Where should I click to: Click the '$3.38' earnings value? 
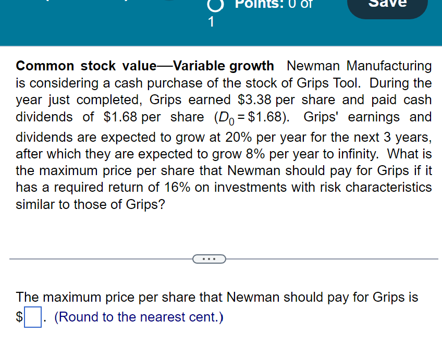coord(254,100)
